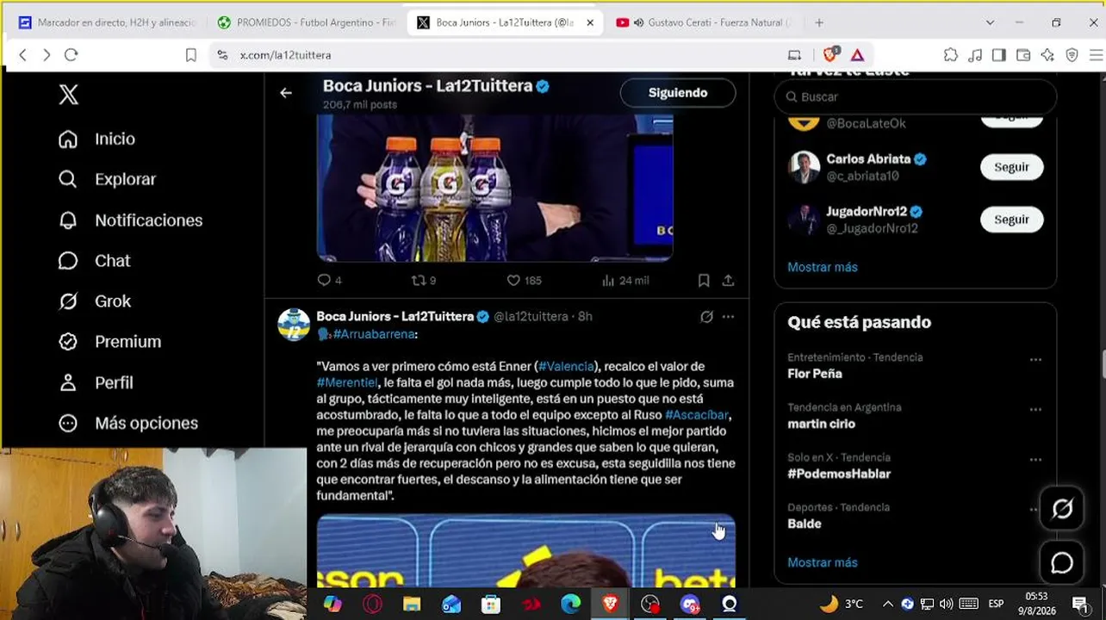
Task: Like the Gatorade post with 185 likes
Action: 524,280
